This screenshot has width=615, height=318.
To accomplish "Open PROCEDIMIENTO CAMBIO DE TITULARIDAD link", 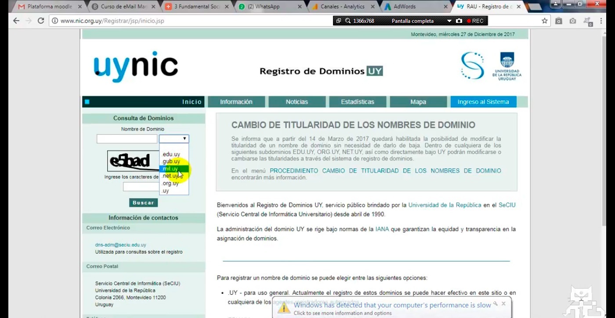I will (x=385, y=171).
